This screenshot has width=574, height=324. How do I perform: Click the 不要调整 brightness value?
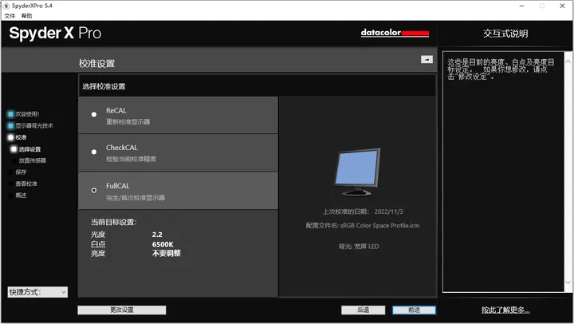pos(167,253)
